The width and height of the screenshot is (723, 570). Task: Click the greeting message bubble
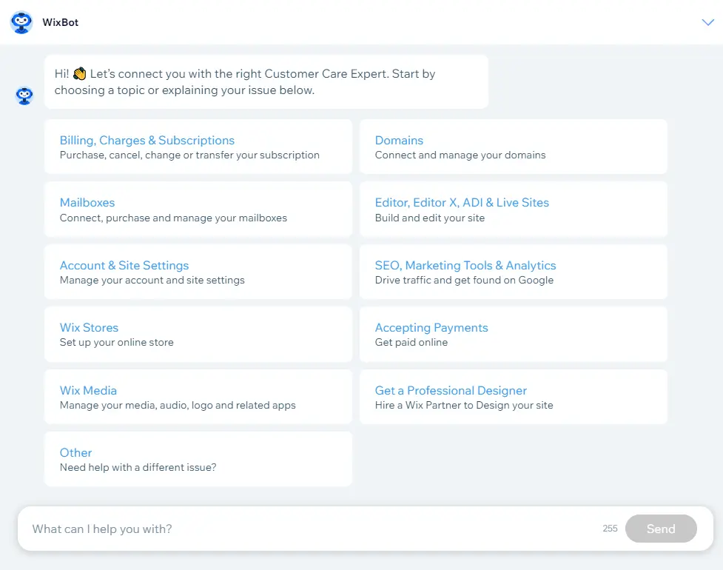(266, 82)
